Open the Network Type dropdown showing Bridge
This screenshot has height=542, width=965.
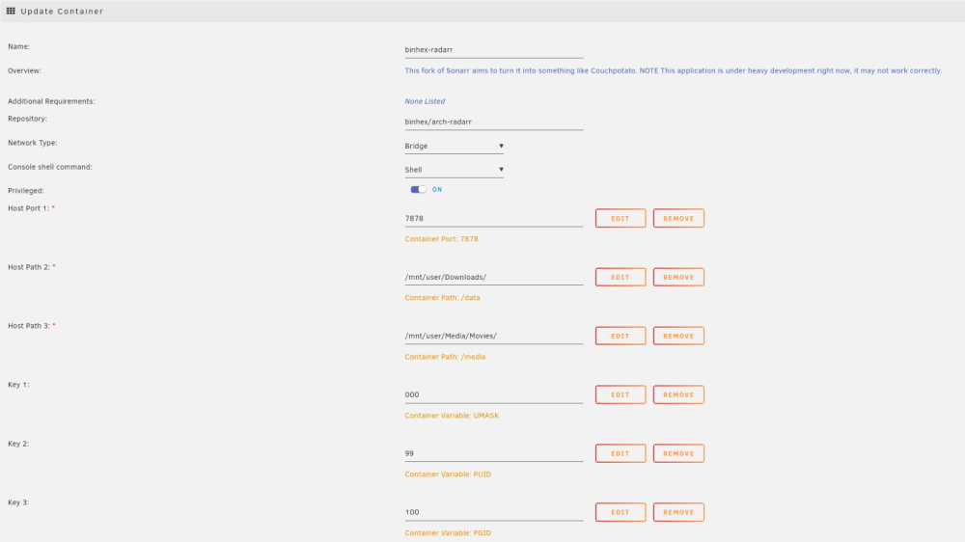click(455, 146)
